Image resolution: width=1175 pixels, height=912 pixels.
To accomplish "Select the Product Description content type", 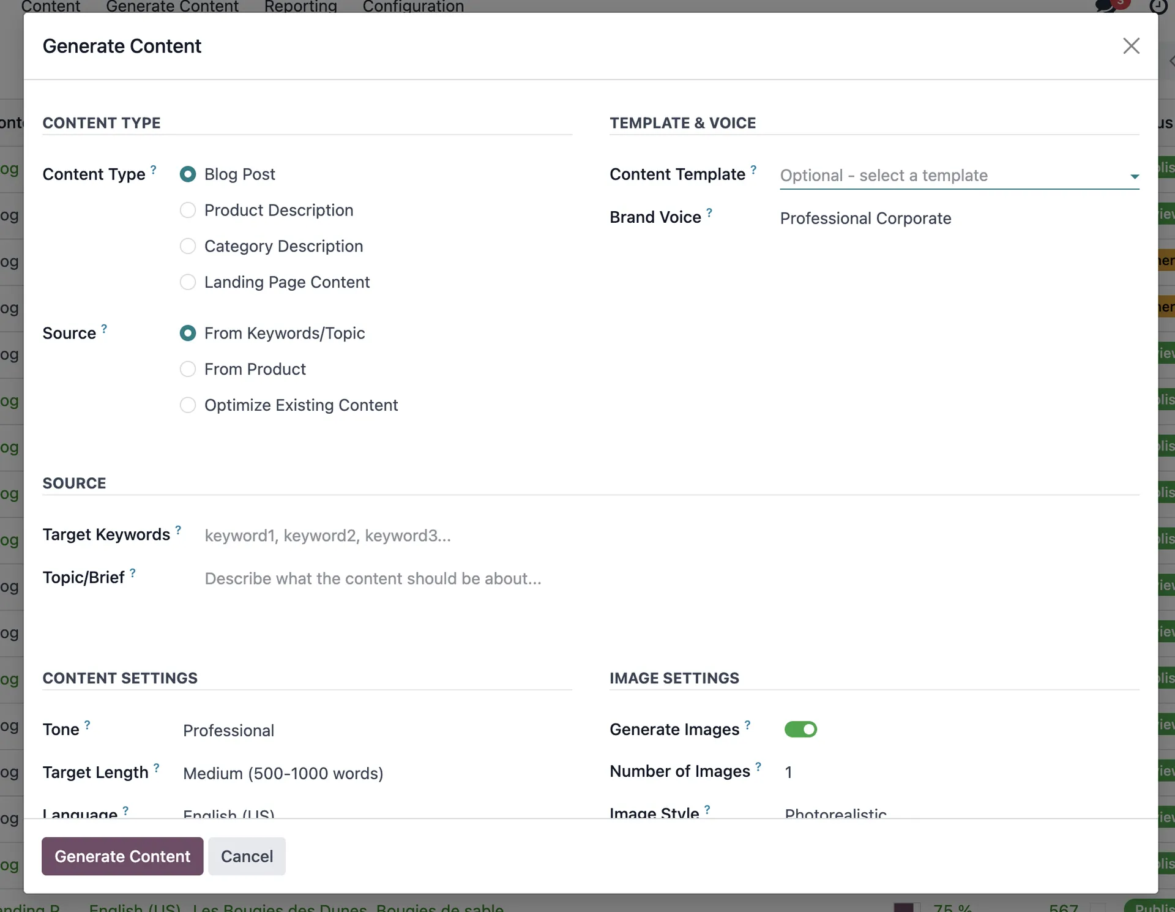I will point(188,210).
